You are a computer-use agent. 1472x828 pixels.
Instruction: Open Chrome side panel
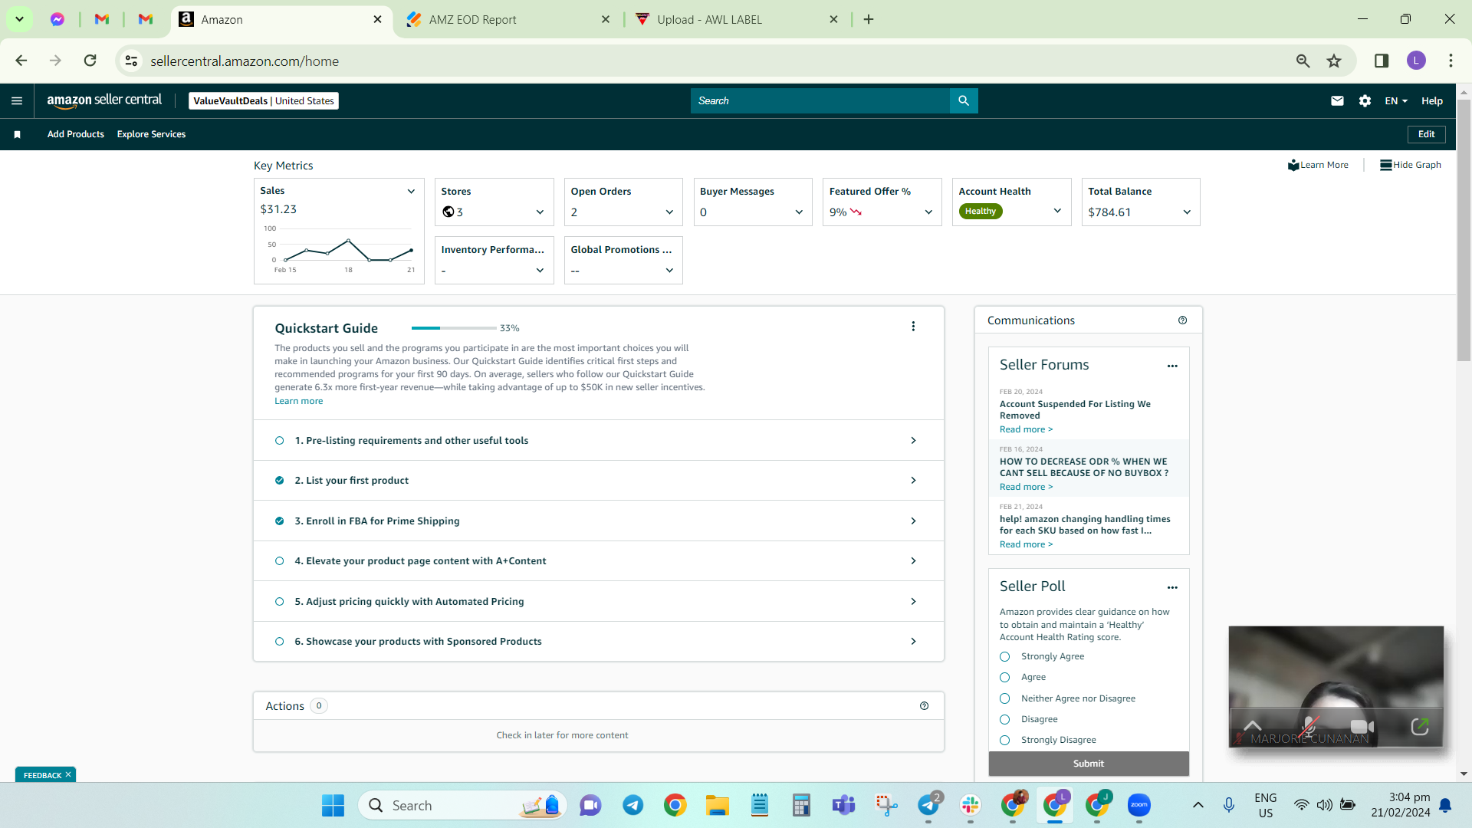[x=1382, y=61]
